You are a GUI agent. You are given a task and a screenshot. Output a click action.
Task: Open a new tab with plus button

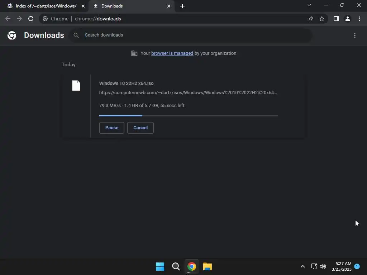click(x=182, y=6)
